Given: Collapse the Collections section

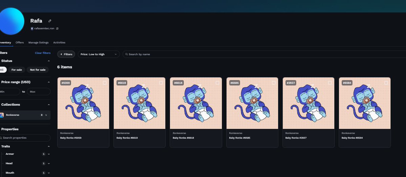Looking at the screenshot, I should click(49, 105).
